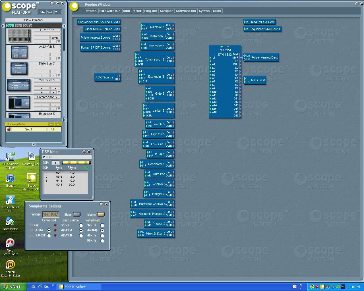
Task: Click the DSPs count field
Action: (x=55, y=163)
